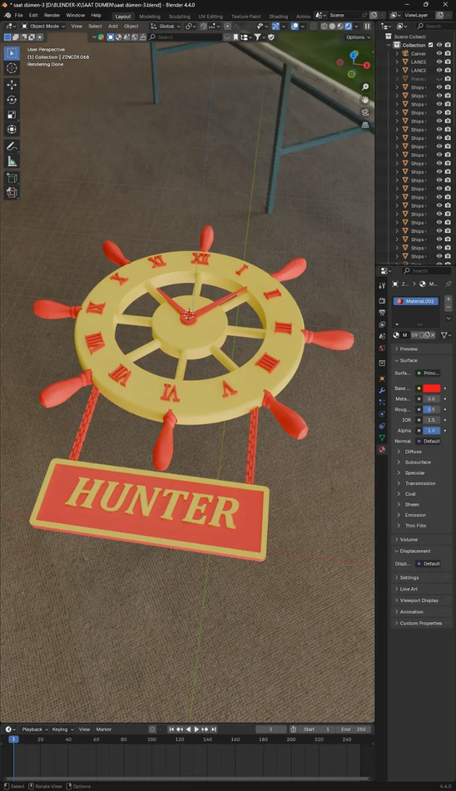Toggle viewport overlays display
456x791 pixels.
point(295,26)
